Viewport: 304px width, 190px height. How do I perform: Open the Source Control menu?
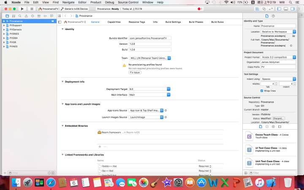point(128,3)
